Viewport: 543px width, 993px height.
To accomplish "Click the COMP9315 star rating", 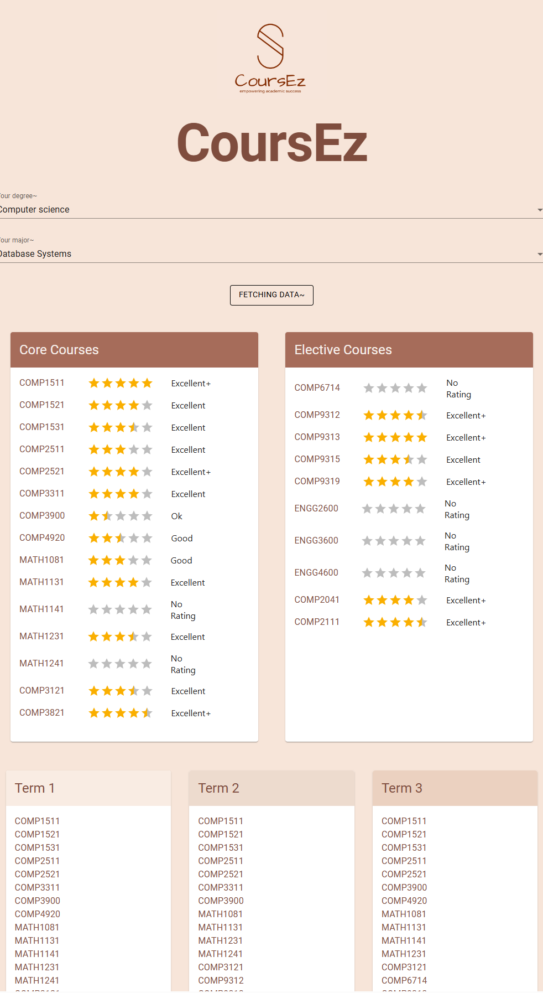I will (x=395, y=459).
